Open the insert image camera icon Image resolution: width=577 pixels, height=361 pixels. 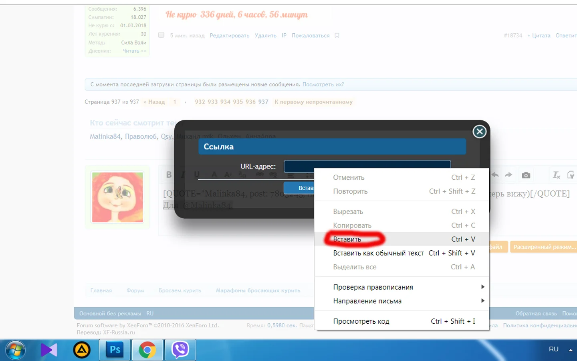pos(526,175)
